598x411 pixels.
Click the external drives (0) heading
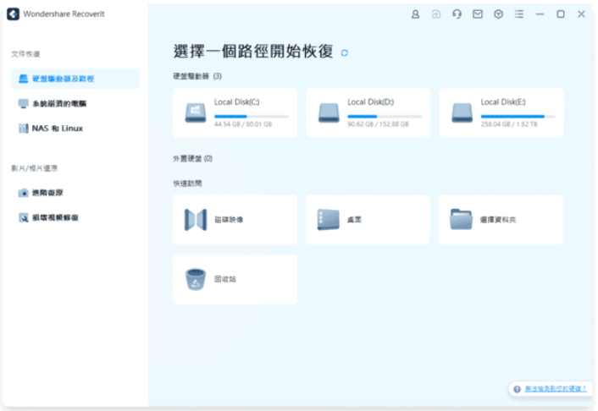(x=192, y=158)
